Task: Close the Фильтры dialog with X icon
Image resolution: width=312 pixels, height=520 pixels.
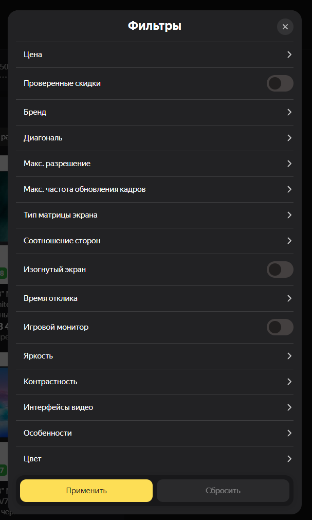Action: click(285, 27)
